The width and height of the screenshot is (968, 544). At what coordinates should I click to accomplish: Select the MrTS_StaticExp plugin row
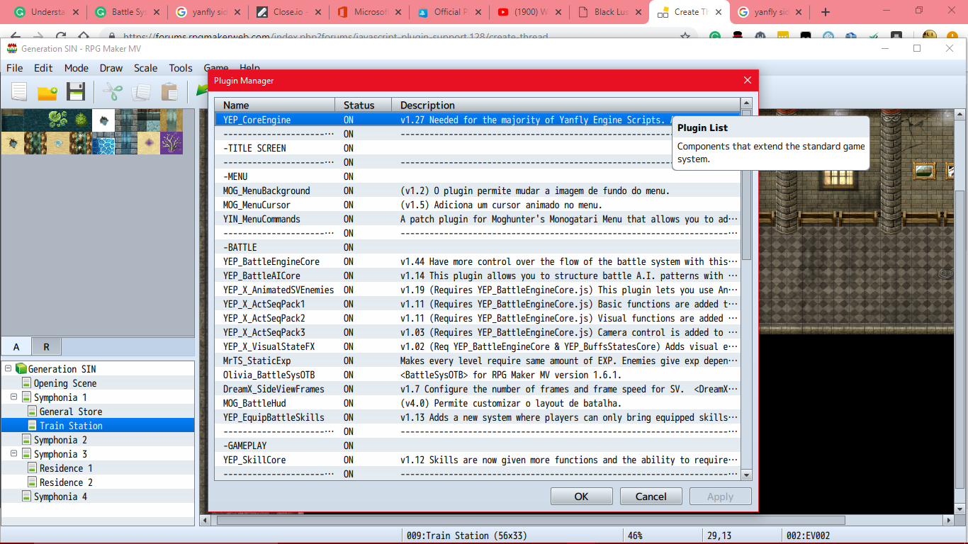pos(478,361)
